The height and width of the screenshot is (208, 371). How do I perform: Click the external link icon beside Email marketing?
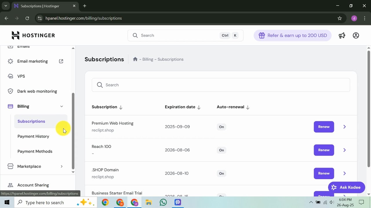61,61
